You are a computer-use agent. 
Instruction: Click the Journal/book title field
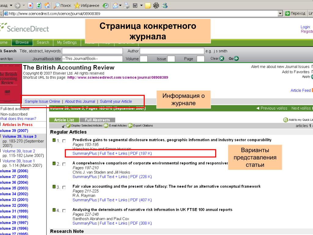[x=92, y=59]
